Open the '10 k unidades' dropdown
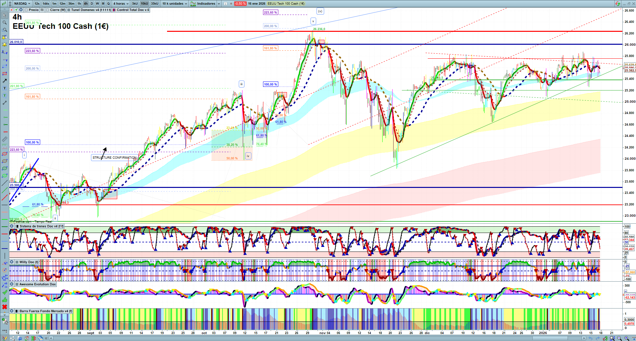 [175, 4]
